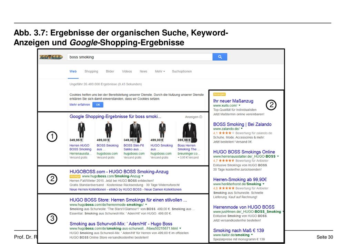Open Suchoptionen
353x244 pixels.
[182, 71]
